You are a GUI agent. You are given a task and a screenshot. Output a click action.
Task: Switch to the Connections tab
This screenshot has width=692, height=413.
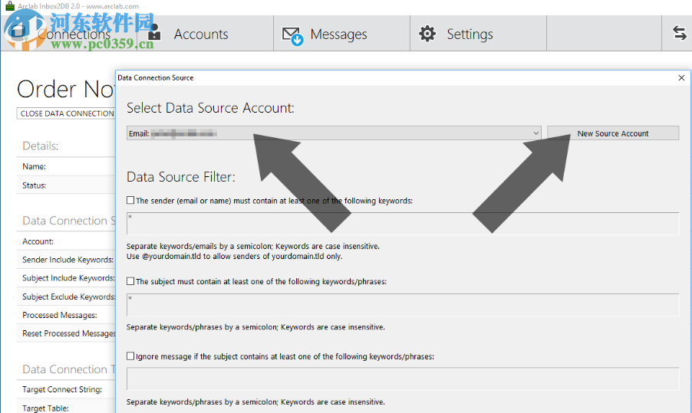click(x=73, y=34)
